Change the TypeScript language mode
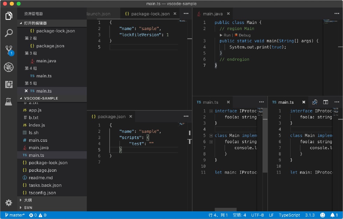The height and width of the screenshot is (219, 343). (x=289, y=215)
